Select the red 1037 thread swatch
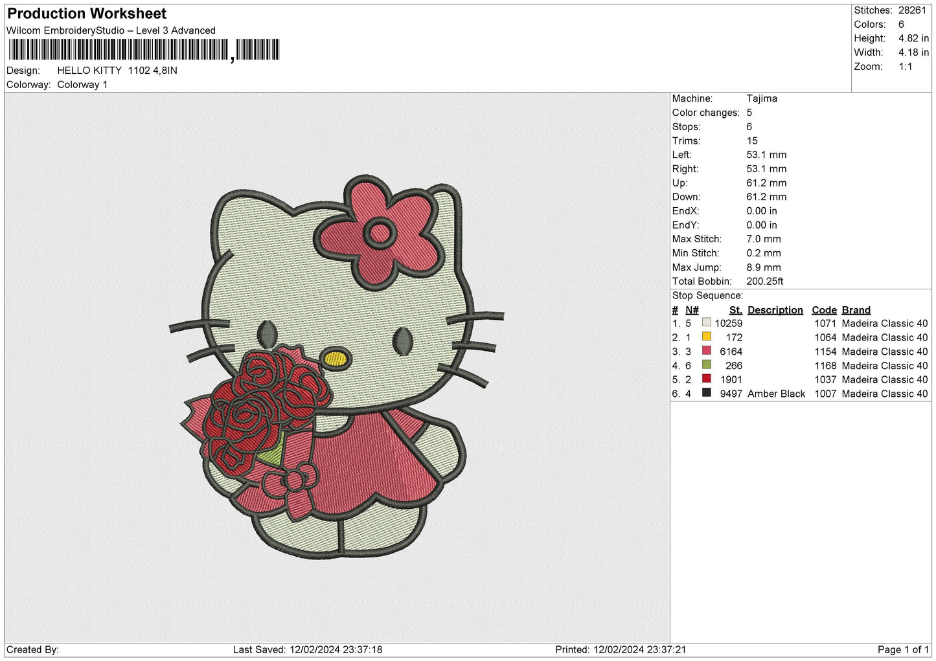The image size is (936, 661). [x=706, y=379]
